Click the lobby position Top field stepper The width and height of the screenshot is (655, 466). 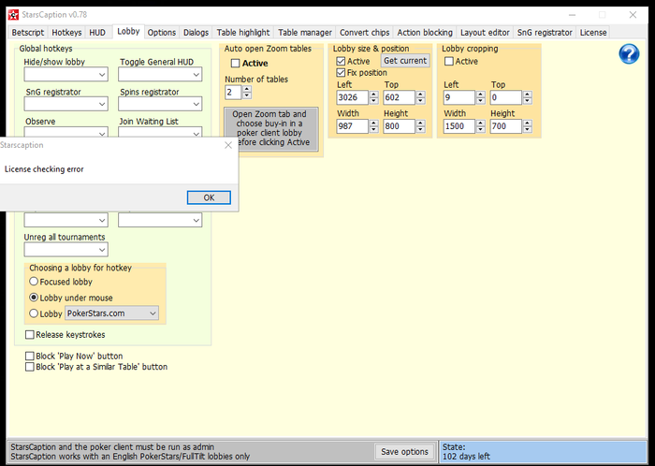point(421,97)
